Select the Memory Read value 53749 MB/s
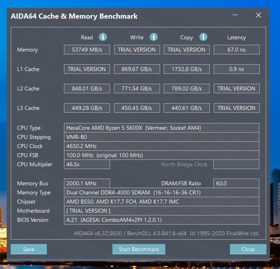This screenshot has height=269, width=280. pos(87,50)
